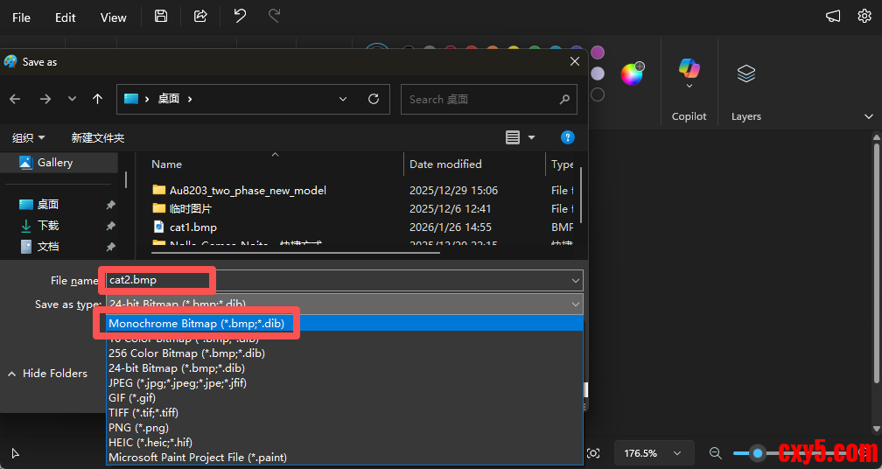Screen dimensions: 882x469
Task: Select Monochrome Bitmap file type
Action: pyautogui.click(x=196, y=324)
